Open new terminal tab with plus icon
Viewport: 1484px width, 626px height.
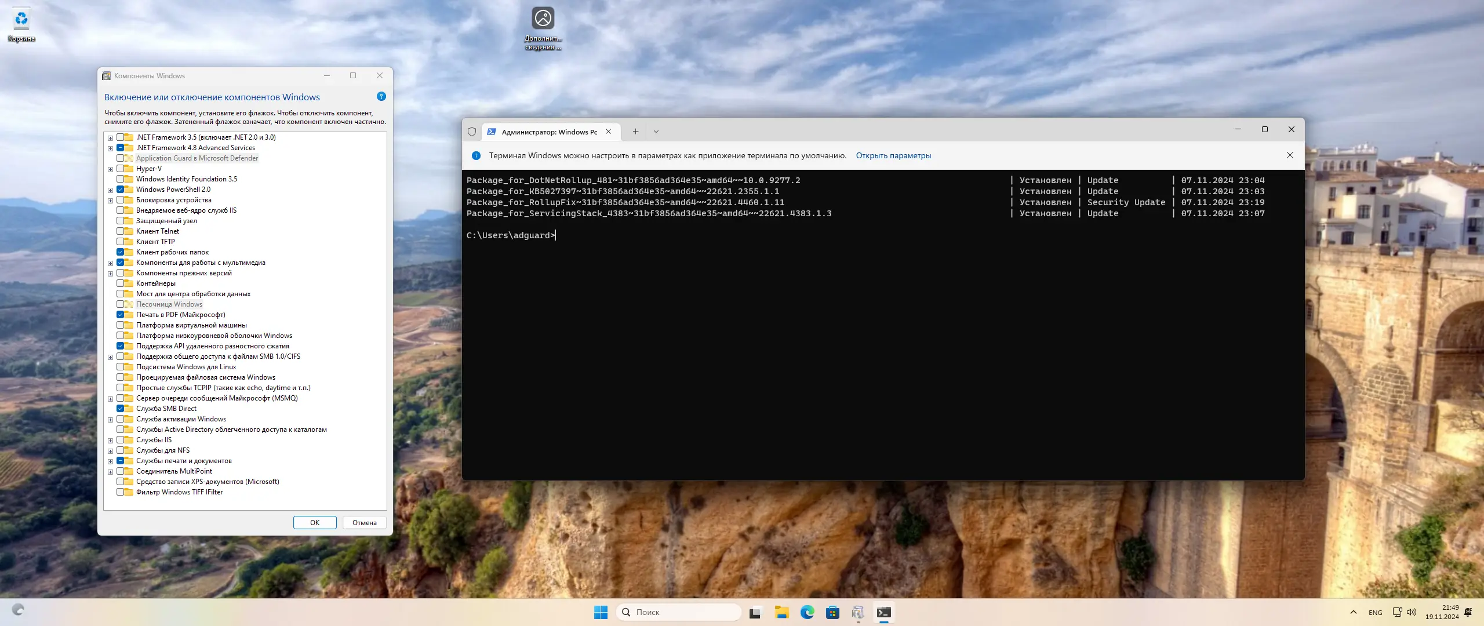click(635, 132)
